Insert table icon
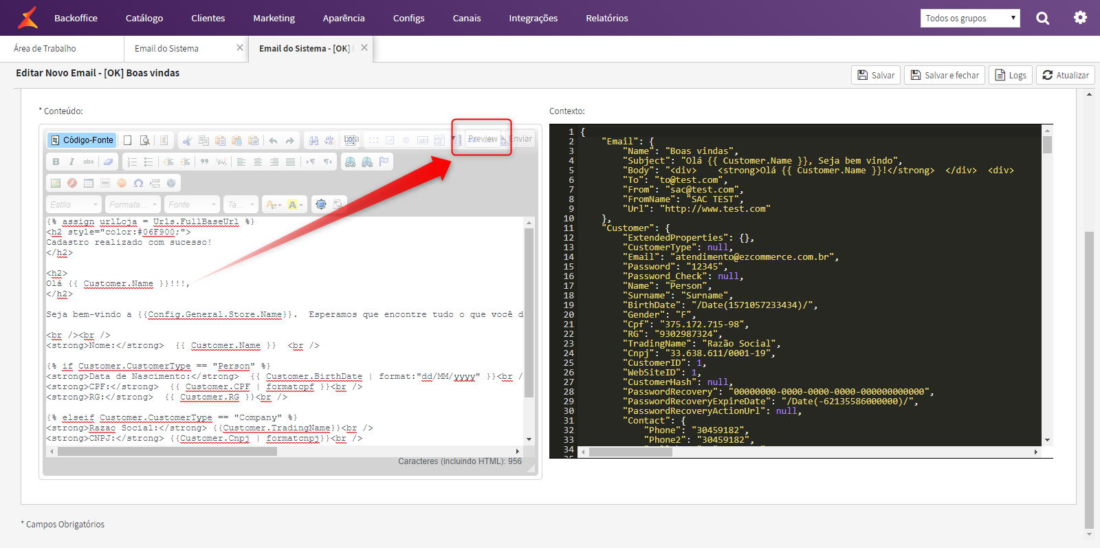This screenshot has width=1100, height=548. pyautogui.click(x=89, y=183)
